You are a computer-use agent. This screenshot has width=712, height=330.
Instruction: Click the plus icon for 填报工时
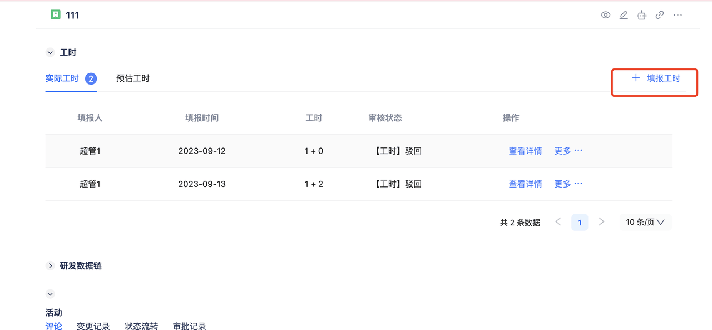click(636, 78)
